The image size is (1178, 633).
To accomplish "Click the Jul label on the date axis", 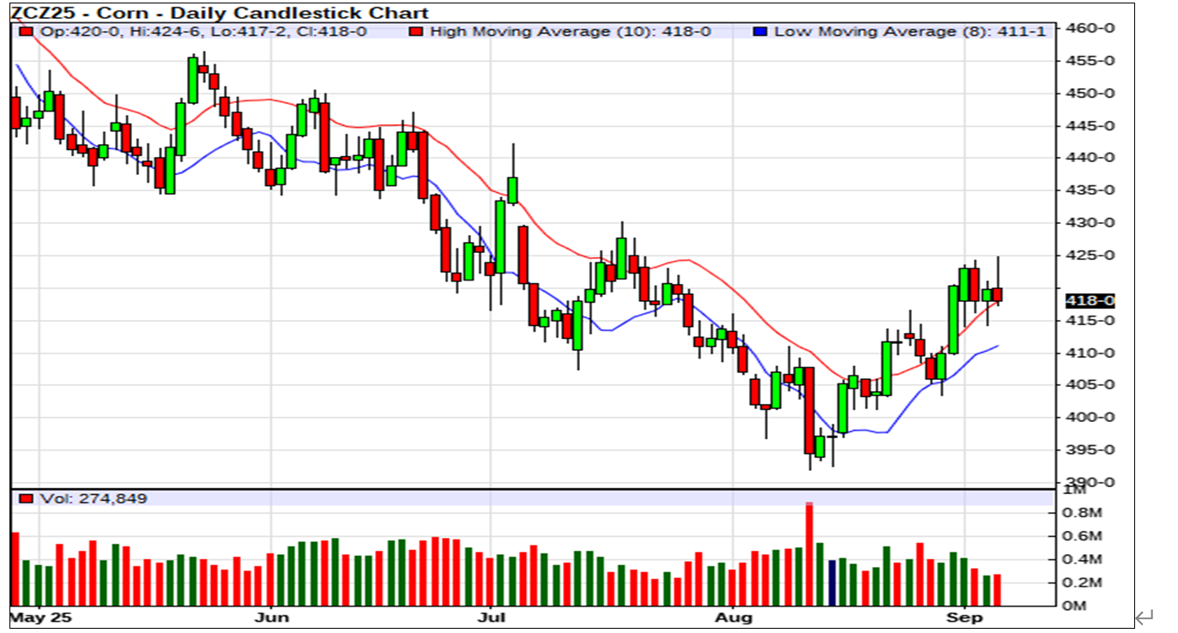I will pos(490,617).
